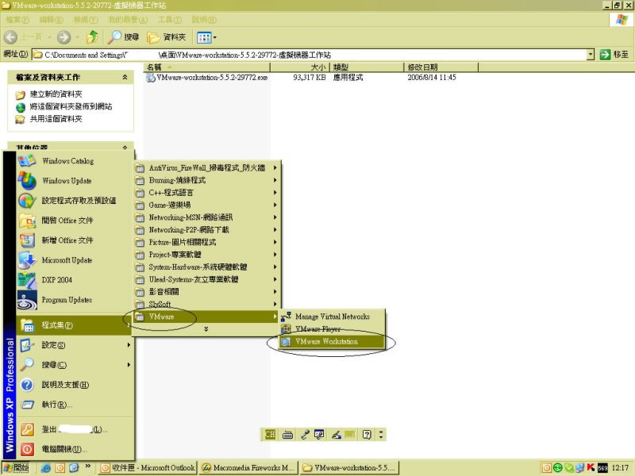Click the Windows Update icon
Image resolution: width=635 pixels, height=476 pixels.
click(27, 181)
